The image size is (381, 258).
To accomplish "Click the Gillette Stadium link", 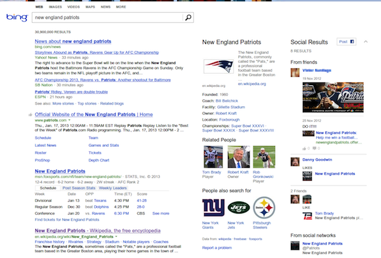I will coord(231,107).
